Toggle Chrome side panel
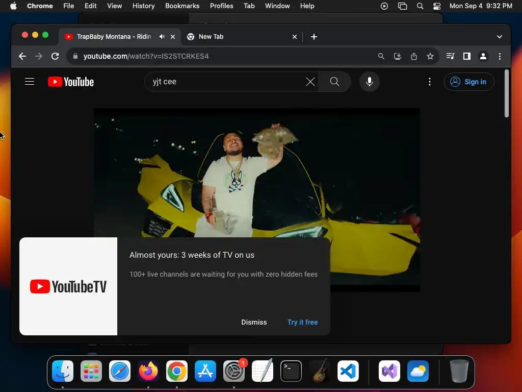This screenshot has height=392, width=522. click(x=467, y=56)
